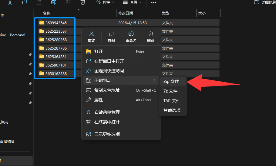Choose Copy as path (复制文件地址)
The height and width of the screenshot is (166, 276).
(121, 90)
